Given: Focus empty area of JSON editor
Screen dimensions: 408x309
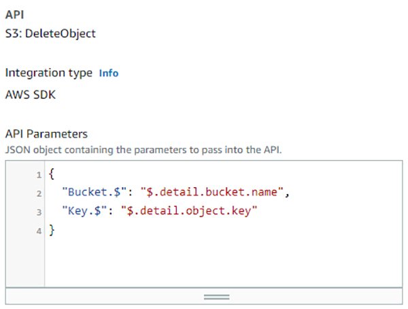Looking at the screenshot, I should point(224,262).
